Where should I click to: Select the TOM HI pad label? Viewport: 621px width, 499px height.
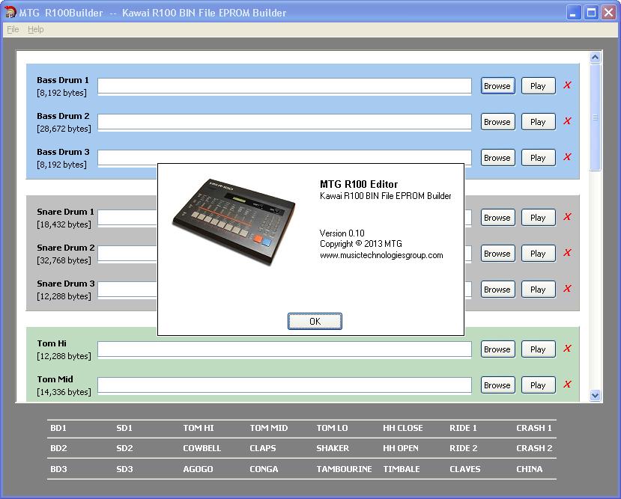click(199, 428)
